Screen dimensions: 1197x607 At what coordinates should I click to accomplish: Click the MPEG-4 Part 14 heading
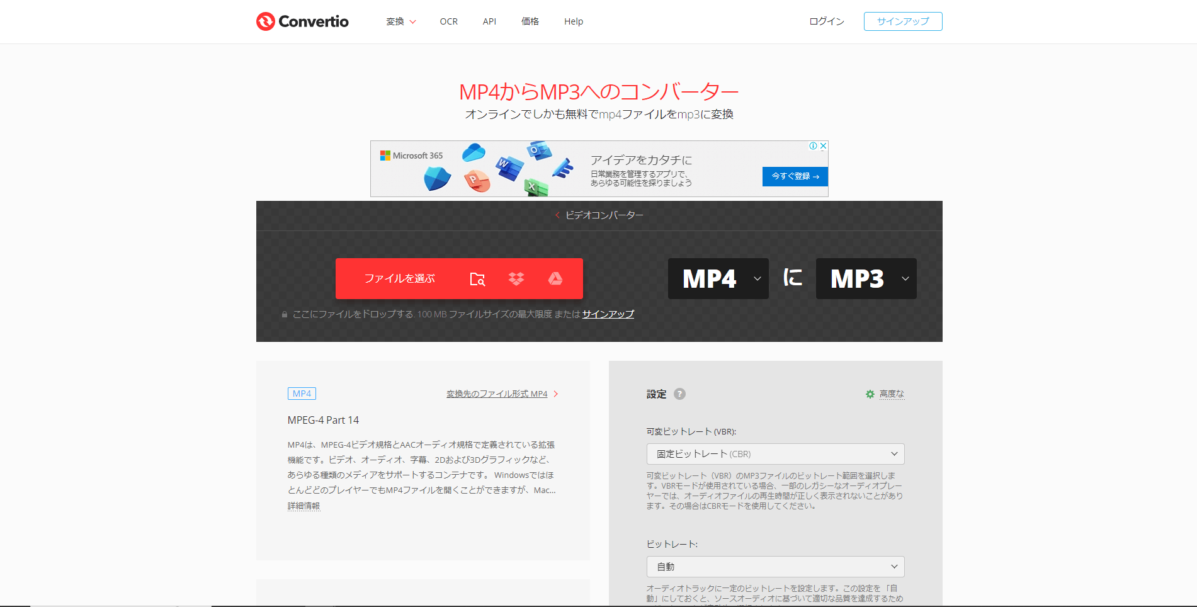coord(323,420)
